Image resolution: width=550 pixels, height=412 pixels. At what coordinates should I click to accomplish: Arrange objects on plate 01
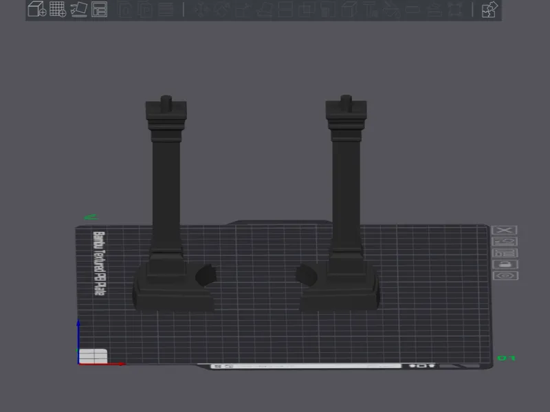point(505,253)
